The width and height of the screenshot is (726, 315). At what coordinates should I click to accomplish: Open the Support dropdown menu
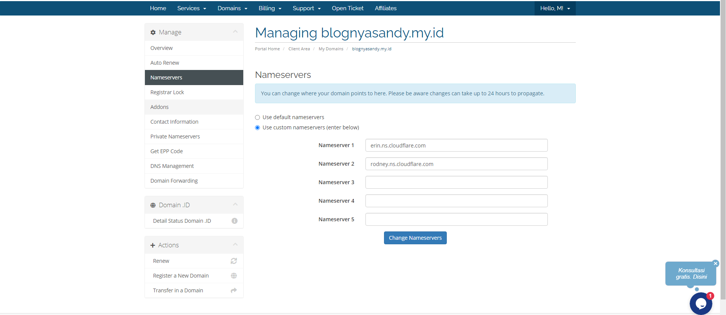pyautogui.click(x=307, y=8)
